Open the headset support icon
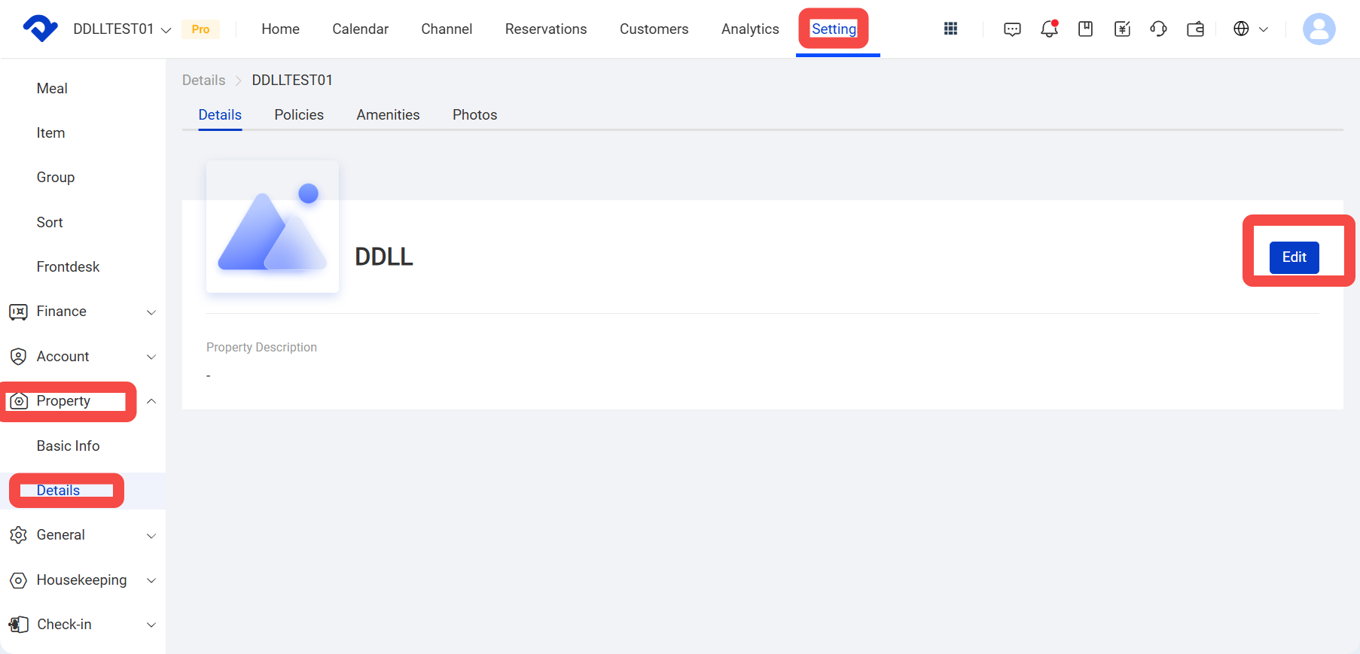Screen dimensions: 1360x654 click(1158, 29)
